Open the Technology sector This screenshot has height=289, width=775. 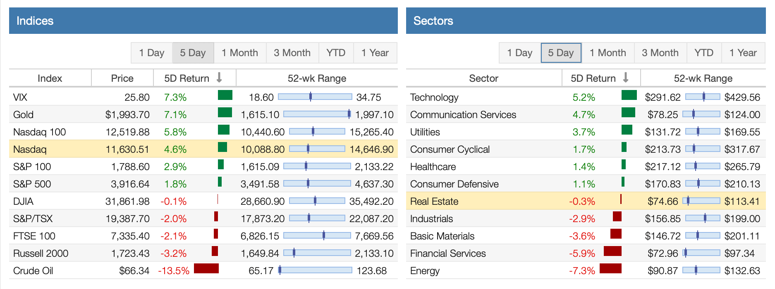(586, 97)
